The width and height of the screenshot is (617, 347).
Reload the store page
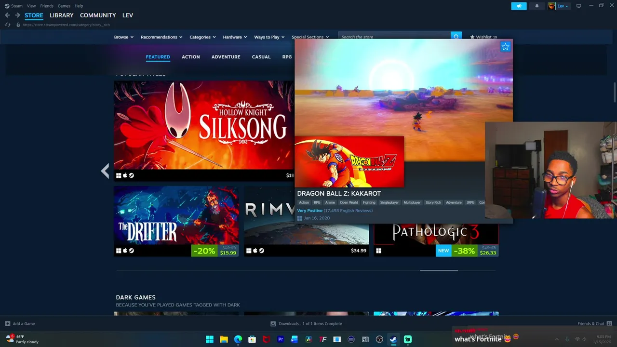(x=7, y=25)
